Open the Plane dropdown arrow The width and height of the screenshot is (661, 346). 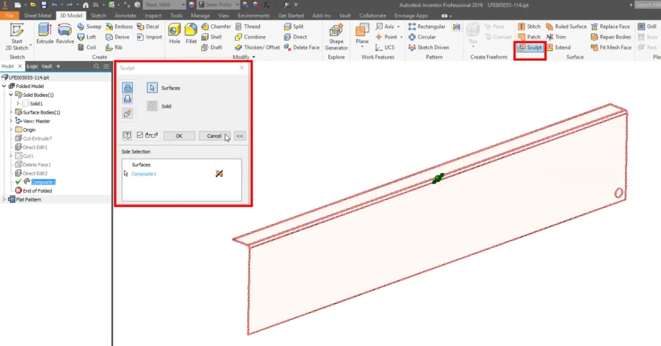tap(362, 47)
